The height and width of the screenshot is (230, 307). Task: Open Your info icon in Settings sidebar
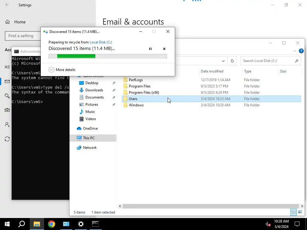7,67
